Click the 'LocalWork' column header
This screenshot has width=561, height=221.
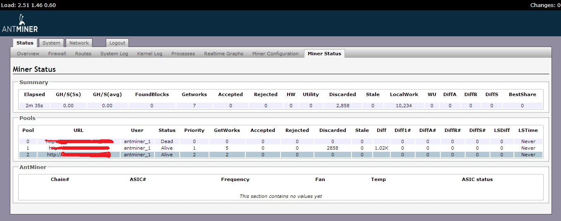pyautogui.click(x=404, y=94)
